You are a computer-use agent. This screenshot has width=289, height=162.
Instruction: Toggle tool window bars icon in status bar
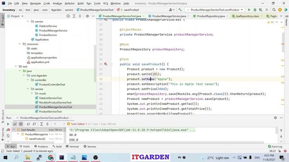tap(3, 151)
